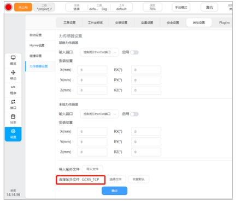Screen dimensions: 241x203
Task: Toggle 启用 switch for 末端力传感器
Action: [x=134, y=114]
